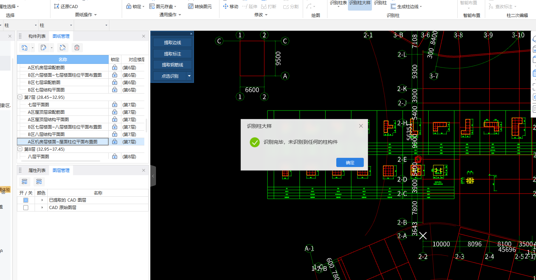
Task: Click the 还原CAD ribbon icon
Action: 57,6
